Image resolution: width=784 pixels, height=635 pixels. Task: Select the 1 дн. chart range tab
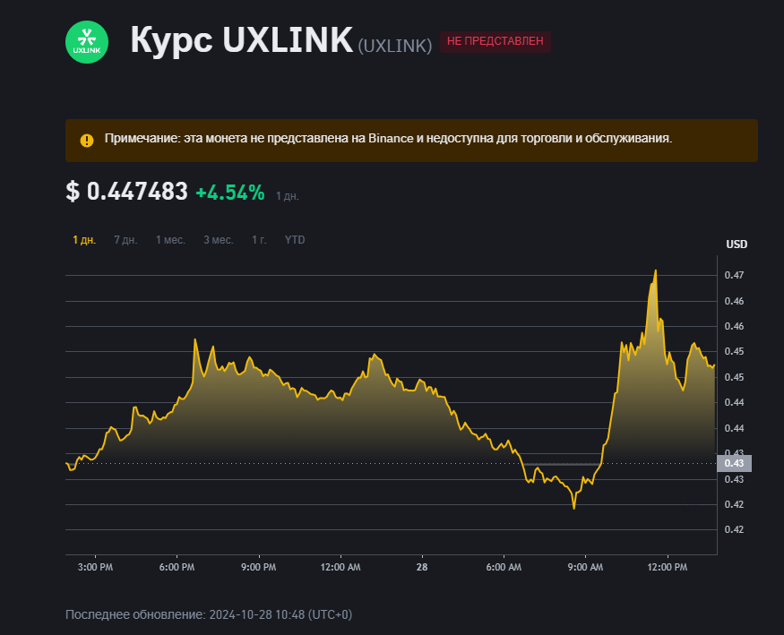coord(84,240)
